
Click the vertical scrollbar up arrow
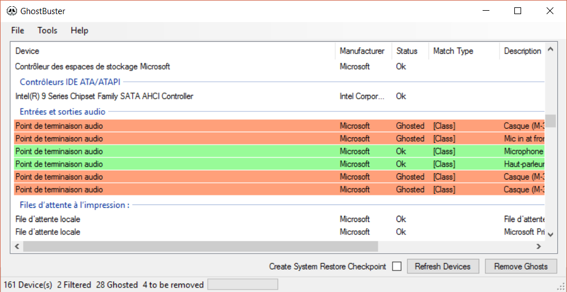(x=551, y=50)
